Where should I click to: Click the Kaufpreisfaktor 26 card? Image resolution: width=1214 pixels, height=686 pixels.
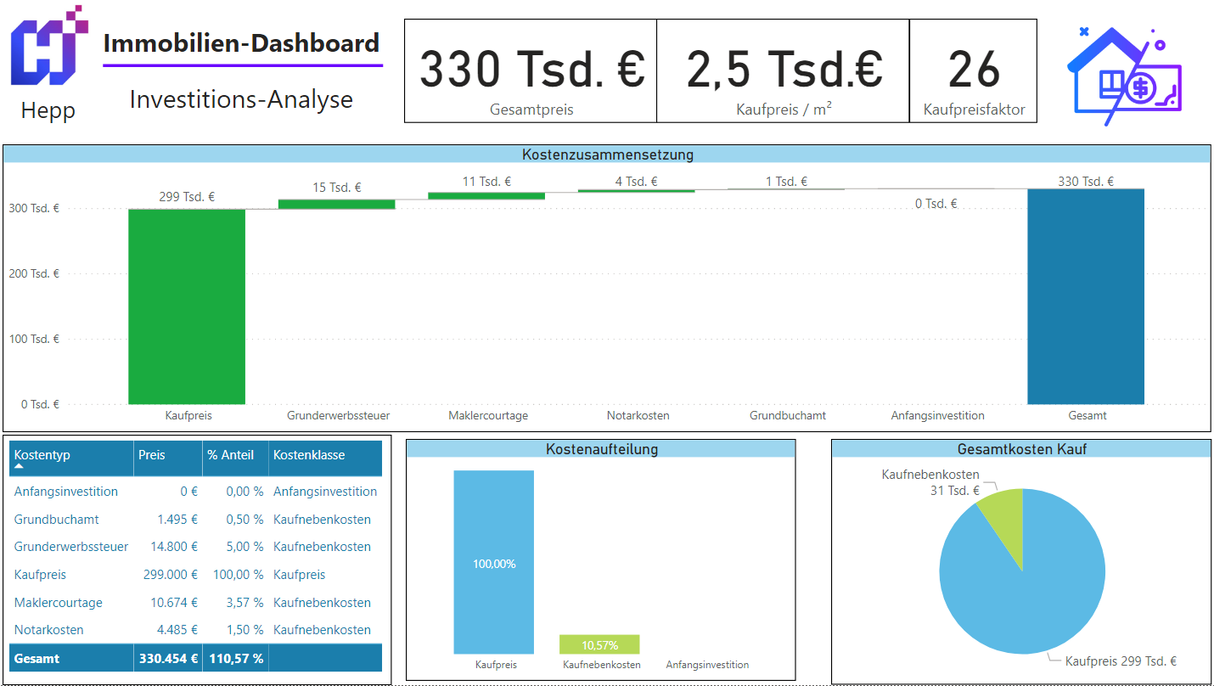click(x=973, y=71)
